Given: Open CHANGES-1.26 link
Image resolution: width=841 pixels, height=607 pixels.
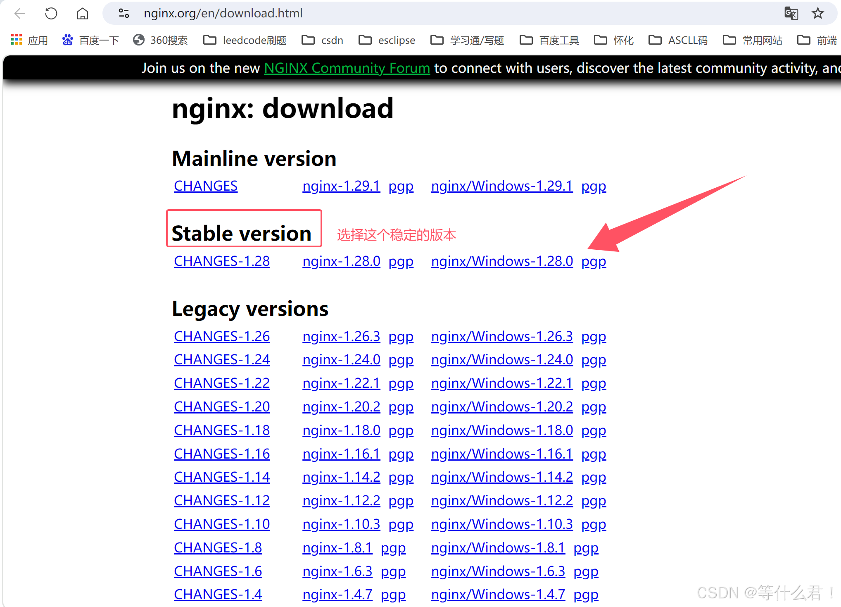Looking at the screenshot, I should [x=222, y=337].
